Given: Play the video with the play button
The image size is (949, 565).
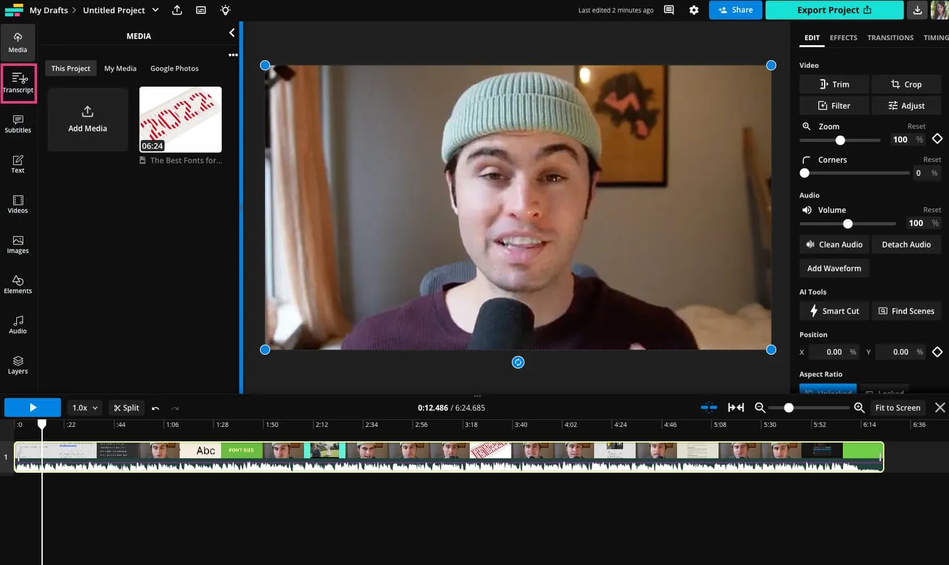Looking at the screenshot, I should point(33,407).
